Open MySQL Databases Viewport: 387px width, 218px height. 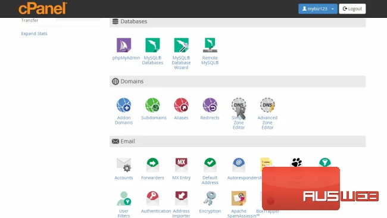152,51
